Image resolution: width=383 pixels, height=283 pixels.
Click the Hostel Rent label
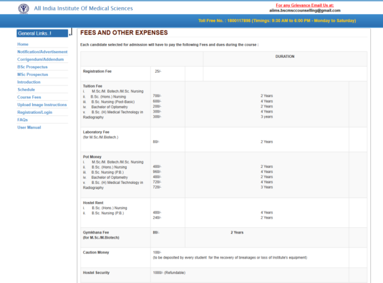pyautogui.click(x=93, y=203)
